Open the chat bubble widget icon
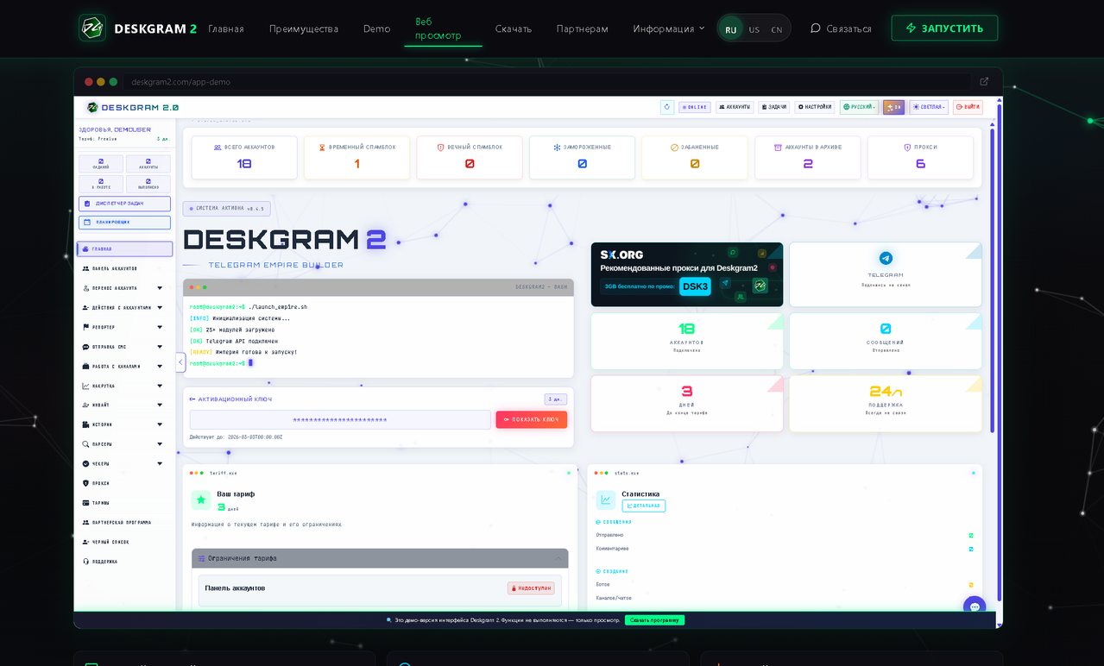This screenshot has height=666, width=1104. click(975, 606)
